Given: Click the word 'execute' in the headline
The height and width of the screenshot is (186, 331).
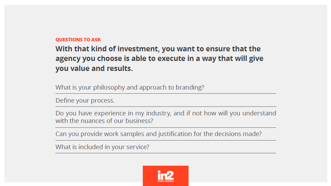Looking at the screenshot, I should click(x=171, y=59).
